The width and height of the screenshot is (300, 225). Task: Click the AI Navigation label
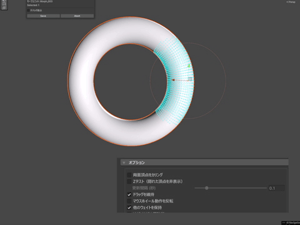click(x=292, y=222)
